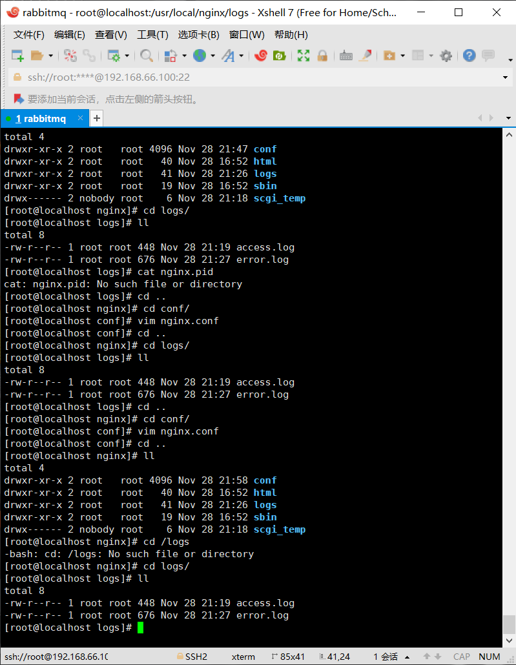This screenshot has height=665, width=516.
Task: Add a new tab with plus button
Action: pyautogui.click(x=97, y=118)
